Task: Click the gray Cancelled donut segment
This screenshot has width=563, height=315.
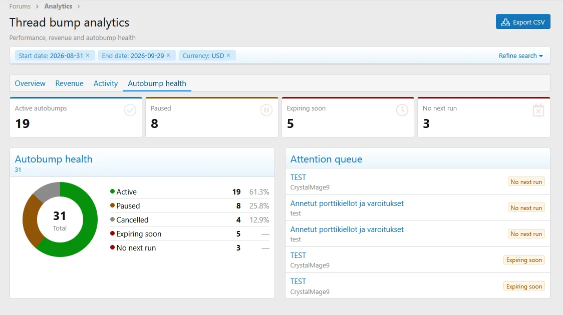Action: (50, 191)
